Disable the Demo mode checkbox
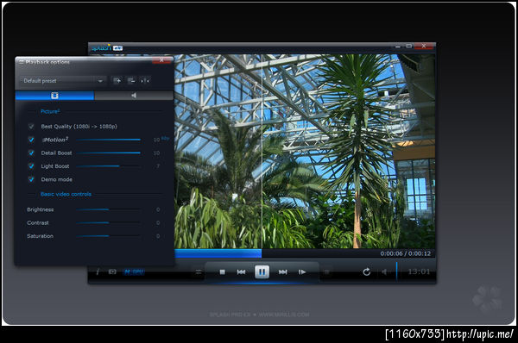The height and width of the screenshot is (343, 518). pyautogui.click(x=31, y=179)
